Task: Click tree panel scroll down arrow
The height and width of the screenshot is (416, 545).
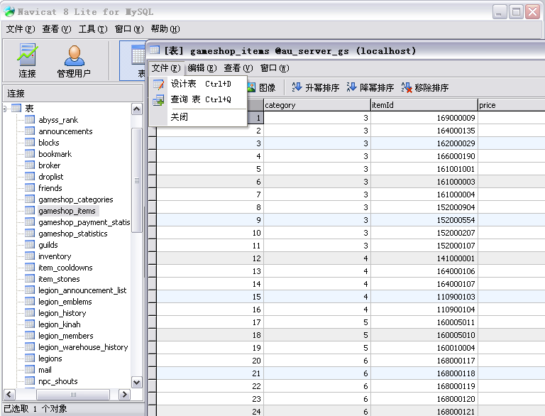Action: (137, 382)
